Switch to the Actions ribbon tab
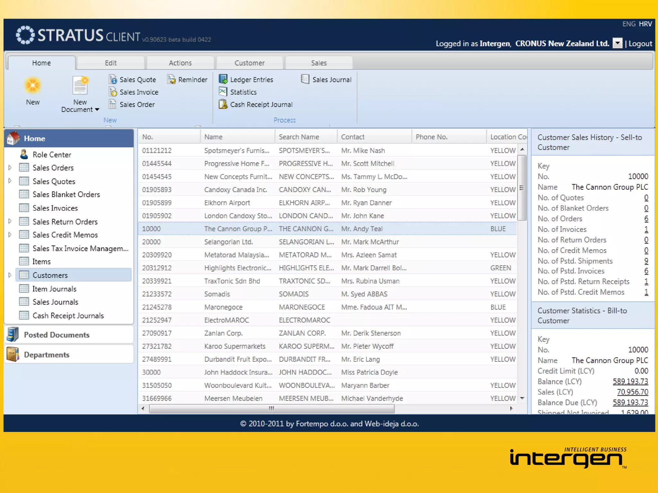Screen dimensions: 658x493 (x=180, y=63)
